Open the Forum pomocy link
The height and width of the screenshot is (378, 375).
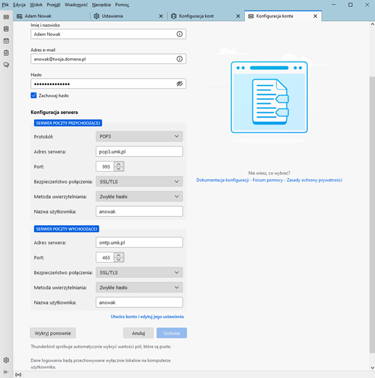[x=268, y=180]
